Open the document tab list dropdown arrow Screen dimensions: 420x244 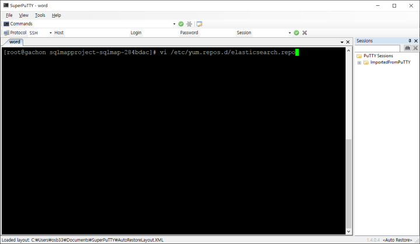342,42
